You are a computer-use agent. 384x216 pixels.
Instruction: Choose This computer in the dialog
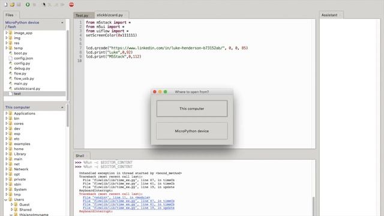(192, 109)
